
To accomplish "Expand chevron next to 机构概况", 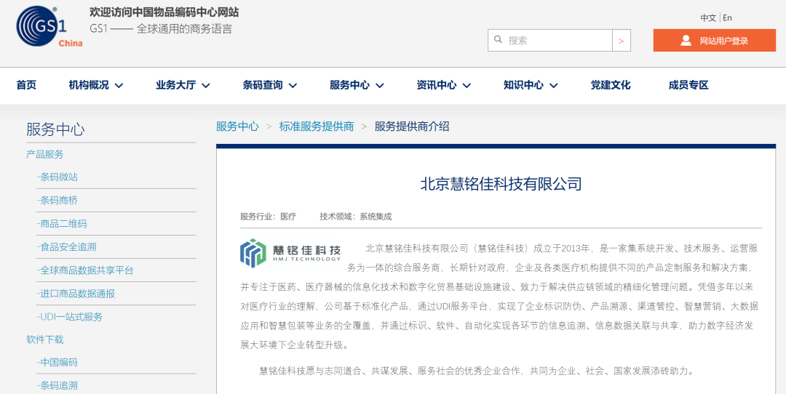I will tap(119, 86).
